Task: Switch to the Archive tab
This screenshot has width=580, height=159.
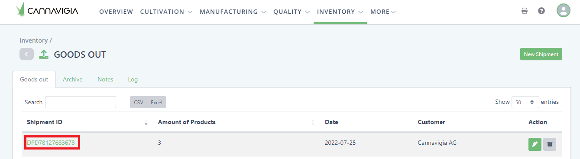Action: [73, 79]
